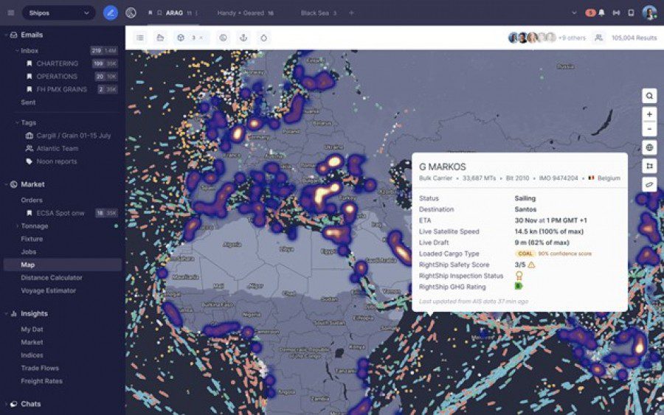Switch to list view icon
The image size is (664, 415).
(140, 38)
